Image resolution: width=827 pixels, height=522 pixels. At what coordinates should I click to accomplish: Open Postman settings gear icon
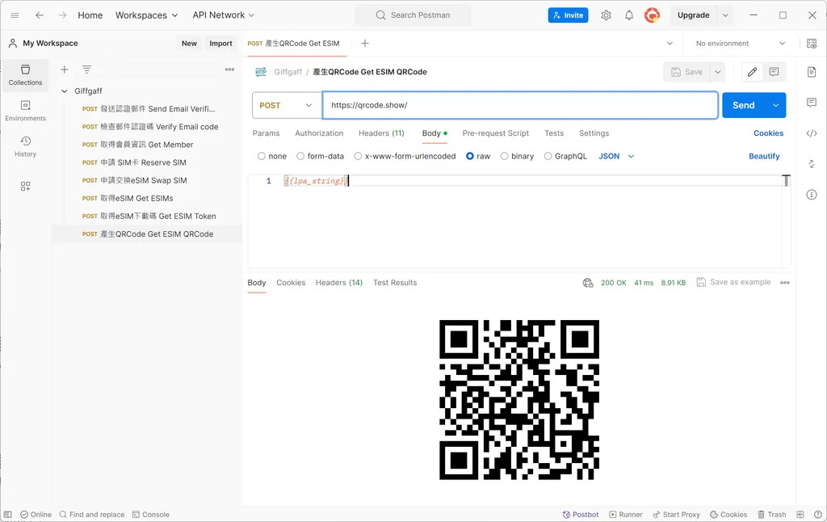pyautogui.click(x=606, y=15)
